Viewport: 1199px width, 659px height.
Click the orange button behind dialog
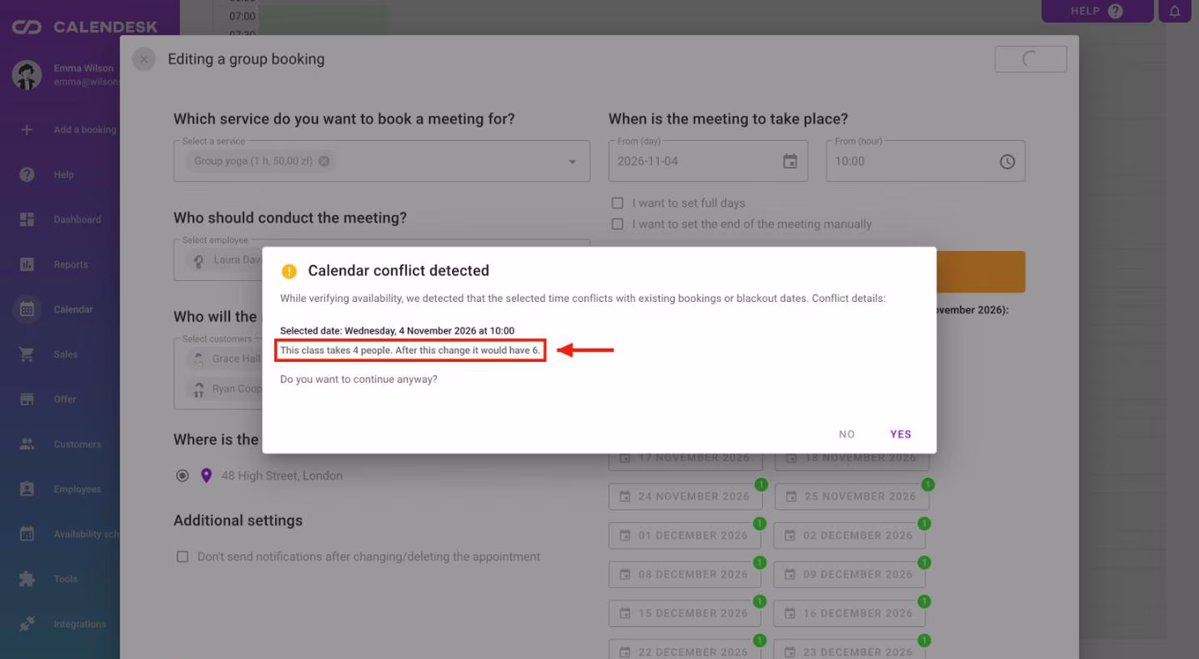coord(980,272)
